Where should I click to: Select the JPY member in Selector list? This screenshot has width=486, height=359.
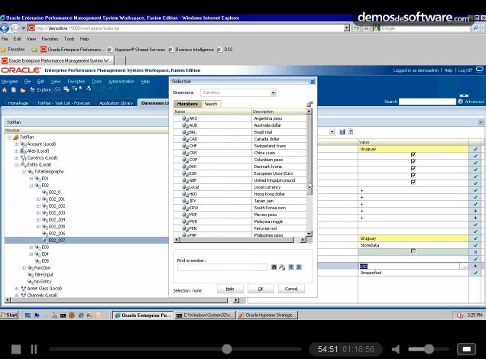click(x=193, y=201)
